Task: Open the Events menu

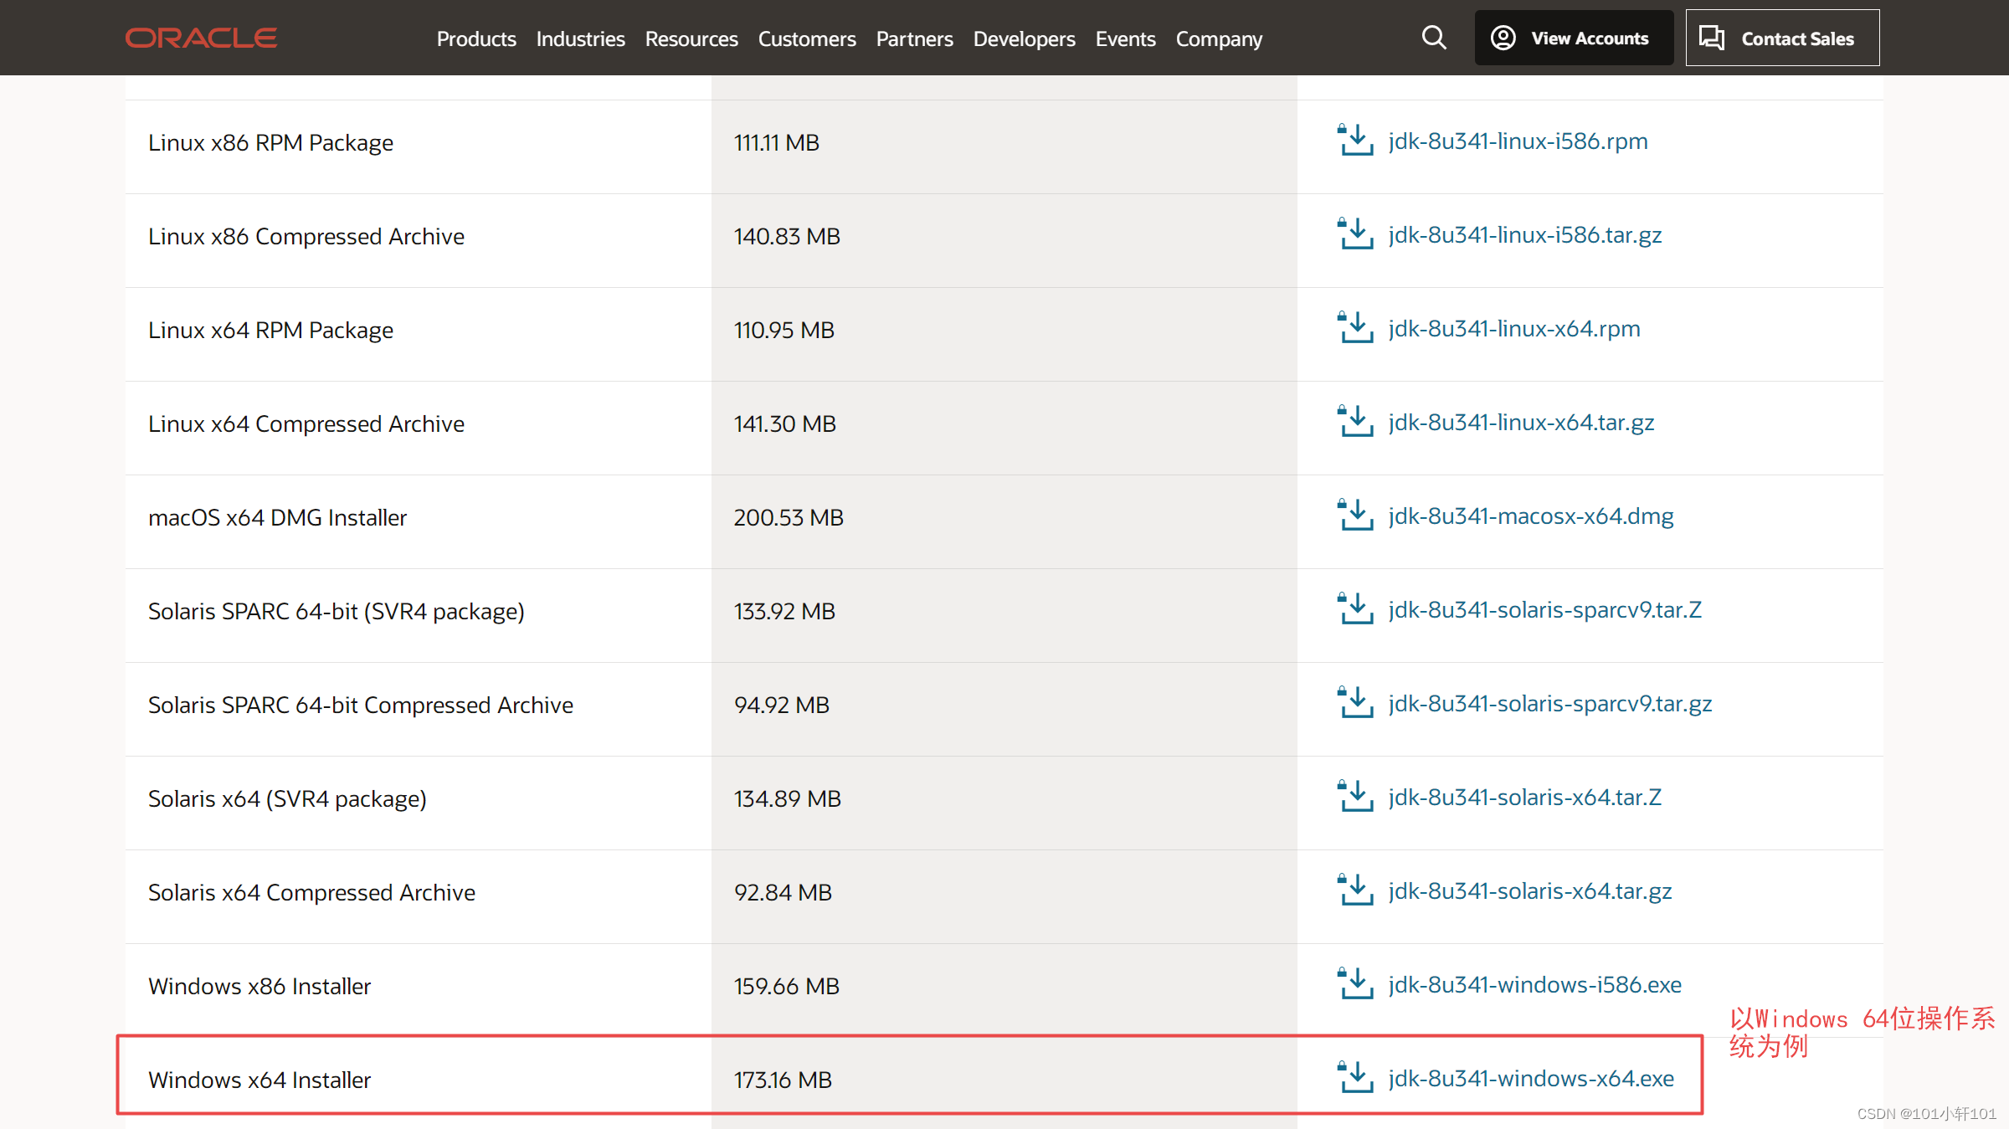Action: (1125, 38)
